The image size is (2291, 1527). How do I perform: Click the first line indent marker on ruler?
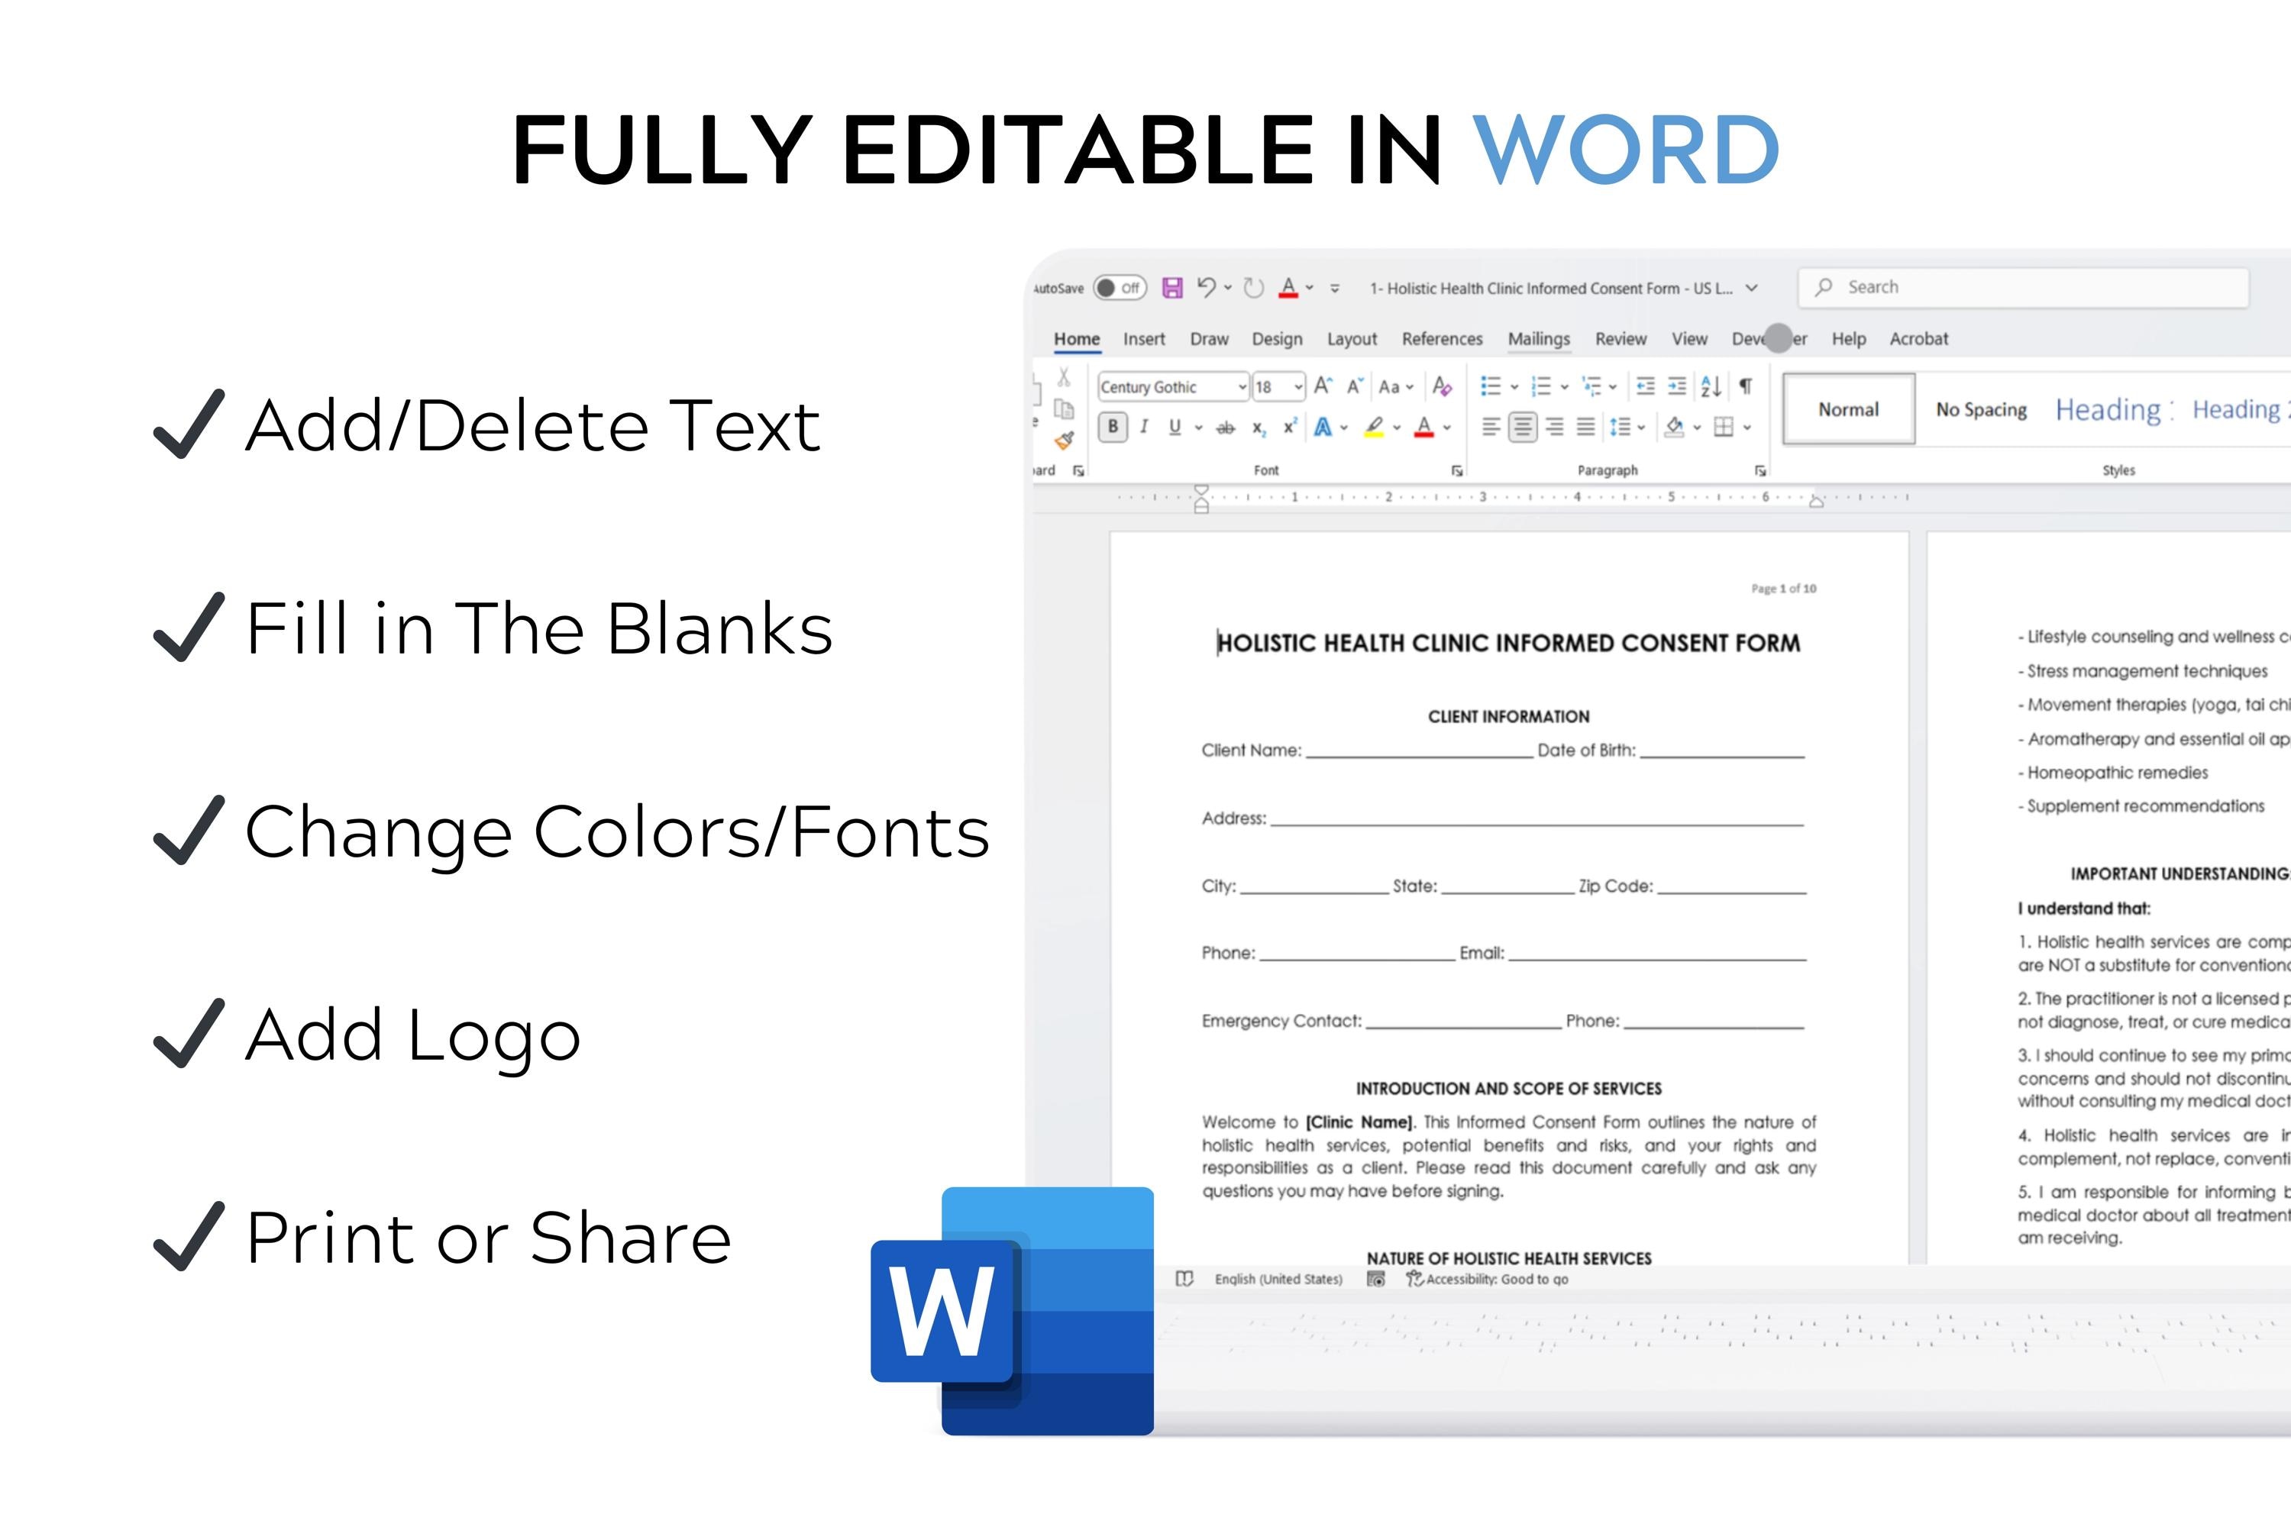tap(1202, 491)
